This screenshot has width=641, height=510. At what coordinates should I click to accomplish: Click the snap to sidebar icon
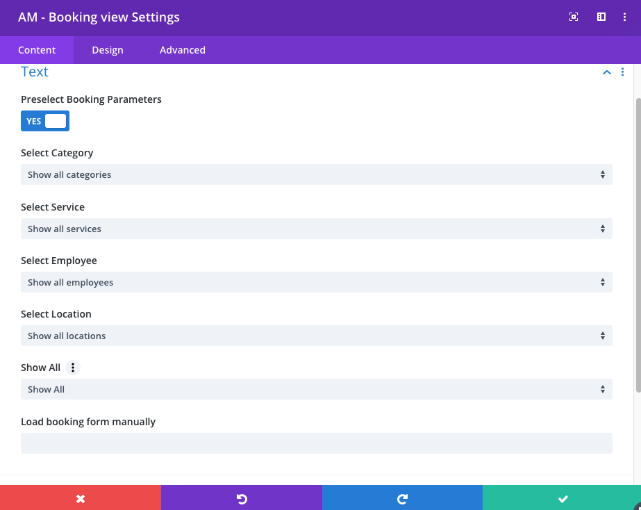(x=601, y=17)
